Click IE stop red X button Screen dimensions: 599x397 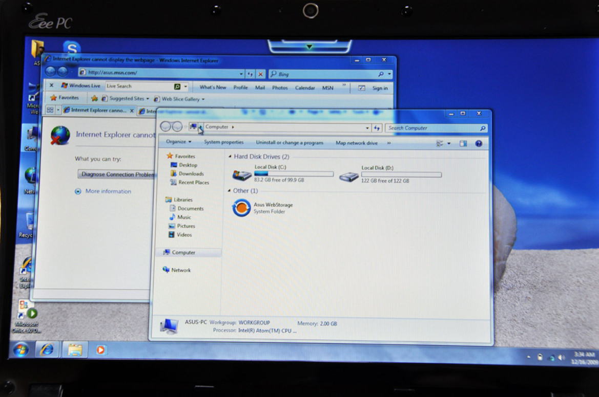[260, 74]
